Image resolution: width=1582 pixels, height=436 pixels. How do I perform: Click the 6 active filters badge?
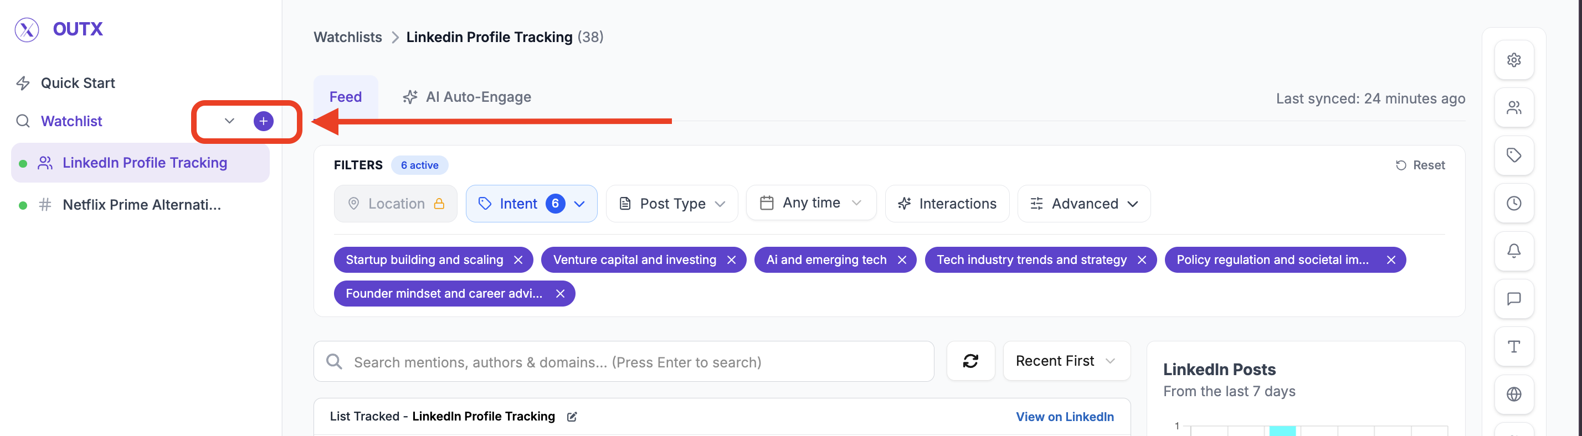[x=419, y=165]
